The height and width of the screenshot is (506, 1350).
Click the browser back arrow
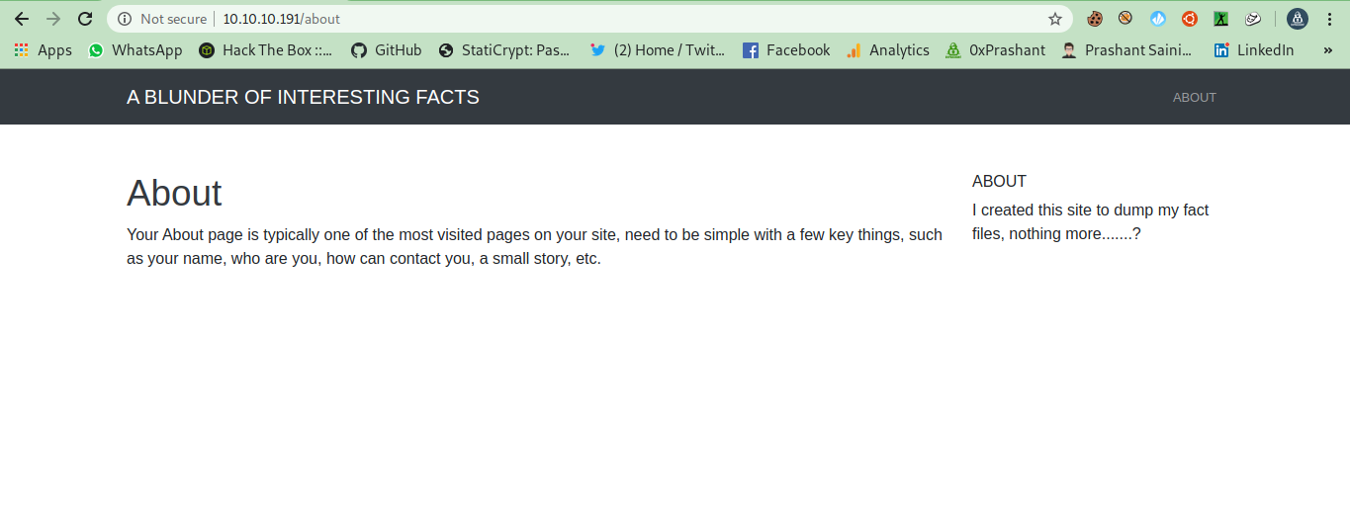(x=22, y=19)
